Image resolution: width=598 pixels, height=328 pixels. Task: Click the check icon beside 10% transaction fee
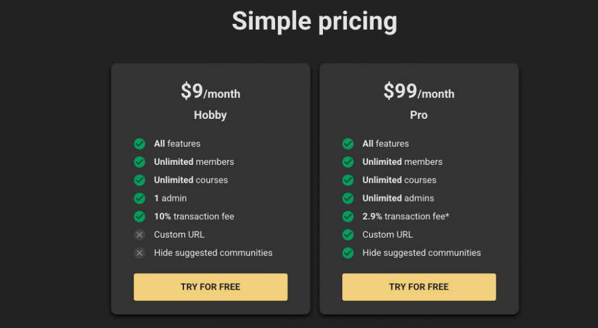tap(140, 216)
